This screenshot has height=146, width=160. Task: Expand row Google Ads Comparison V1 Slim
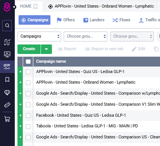pos(20,105)
